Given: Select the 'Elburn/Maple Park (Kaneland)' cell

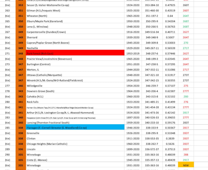Looking at the screenshot, I should [x=75, y=21].
